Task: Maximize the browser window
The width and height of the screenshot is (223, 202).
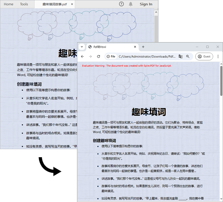Action: pyautogui.click(x=207, y=47)
